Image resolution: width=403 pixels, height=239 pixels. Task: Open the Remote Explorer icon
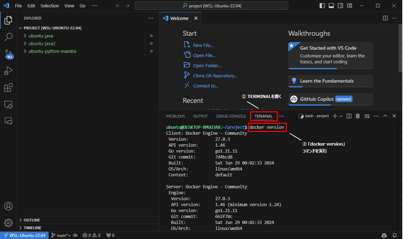coord(8,105)
